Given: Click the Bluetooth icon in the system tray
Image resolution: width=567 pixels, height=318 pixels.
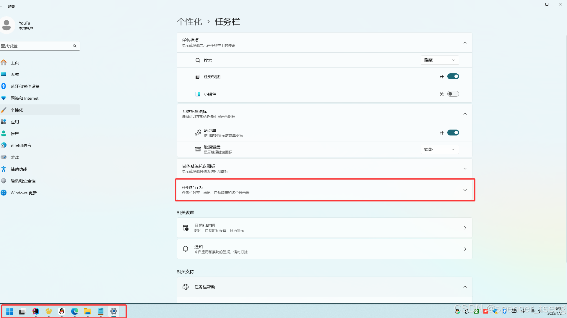Looking at the screenshot, I should pyautogui.click(x=505, y=311).
